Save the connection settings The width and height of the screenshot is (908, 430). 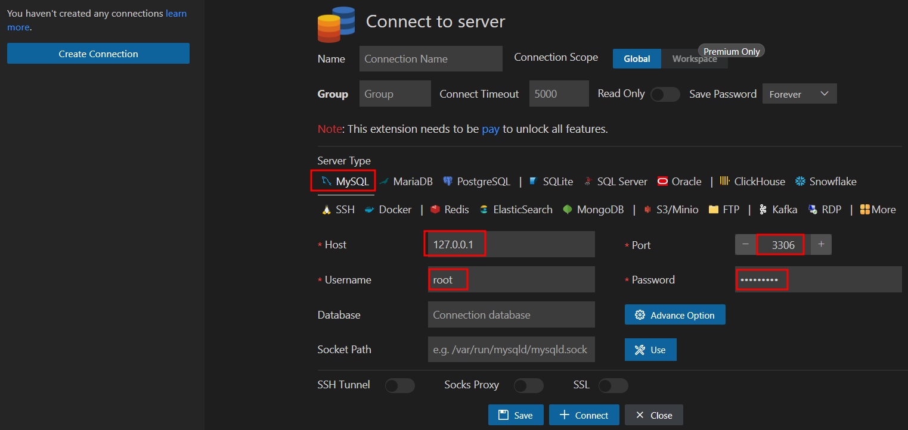(x=516, y=415)
